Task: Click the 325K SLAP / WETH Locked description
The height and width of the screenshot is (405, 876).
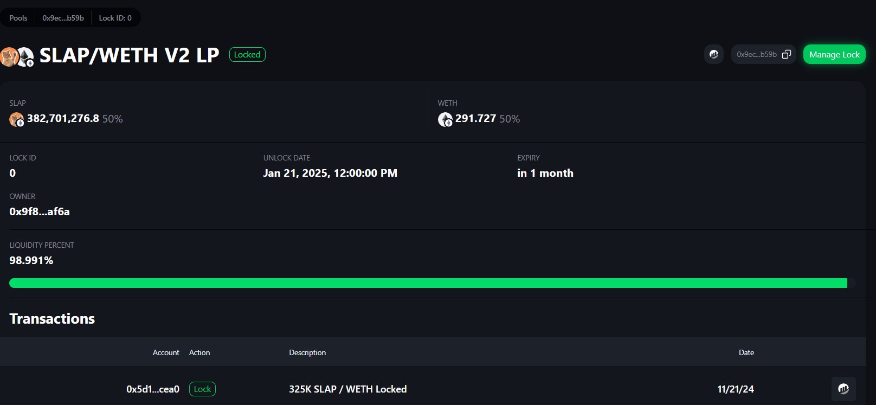Action: (348, 389)
